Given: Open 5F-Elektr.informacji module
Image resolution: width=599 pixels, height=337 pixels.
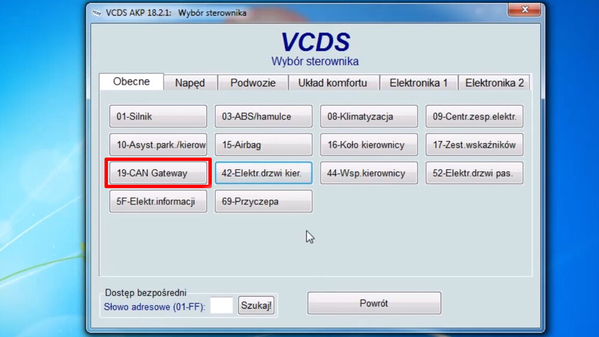Looking at the screenshot, I should (x=158, y=201).
